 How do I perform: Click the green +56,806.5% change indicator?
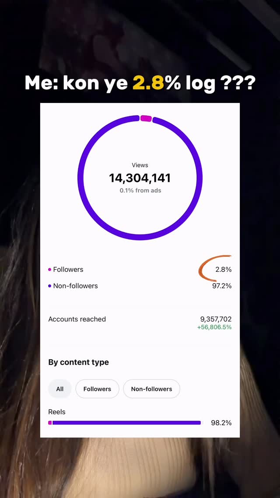coord(214,327)
